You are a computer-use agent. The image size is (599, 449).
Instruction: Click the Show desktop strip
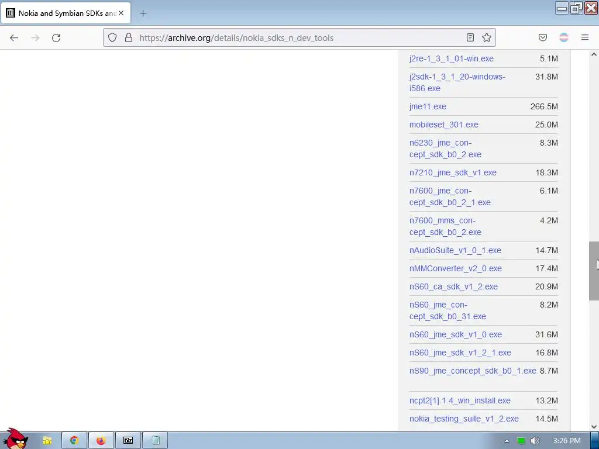click(595, 441)
